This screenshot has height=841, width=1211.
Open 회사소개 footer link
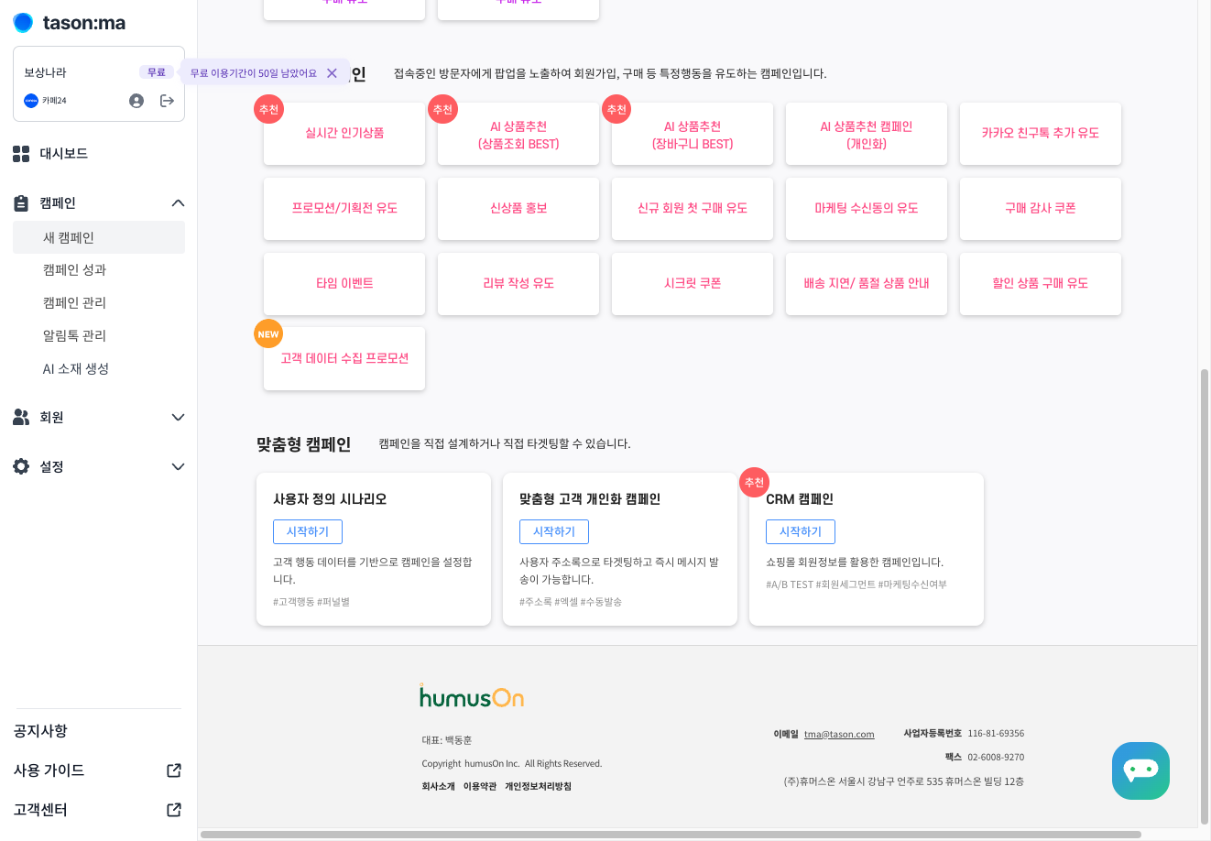(x=438, y=786)
